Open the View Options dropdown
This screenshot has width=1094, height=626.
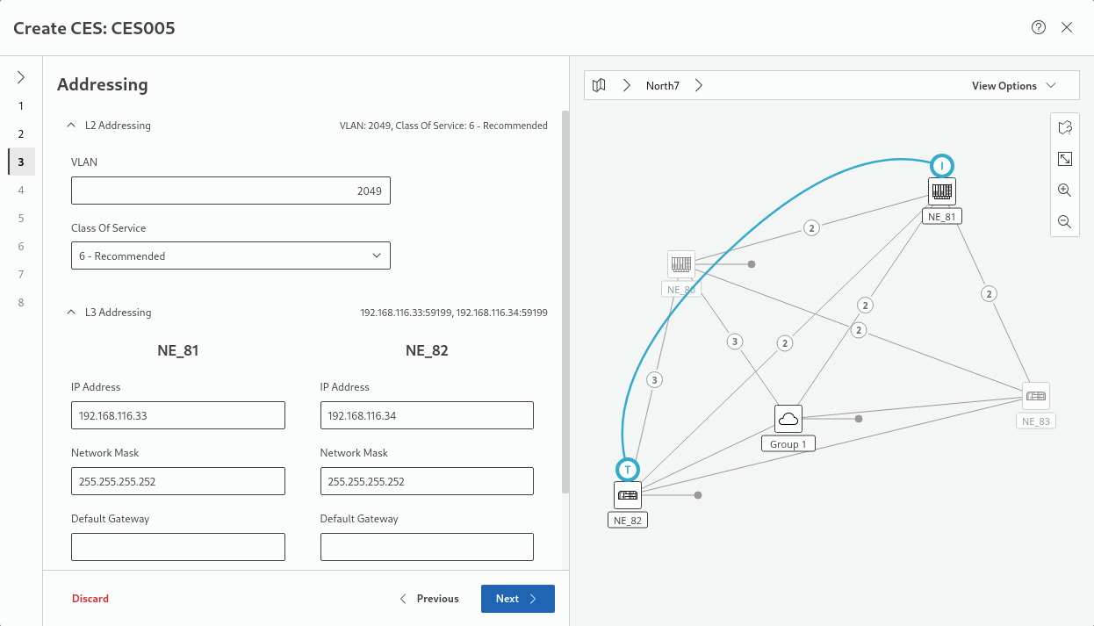pyautogui.click(x=1013, y=86)
